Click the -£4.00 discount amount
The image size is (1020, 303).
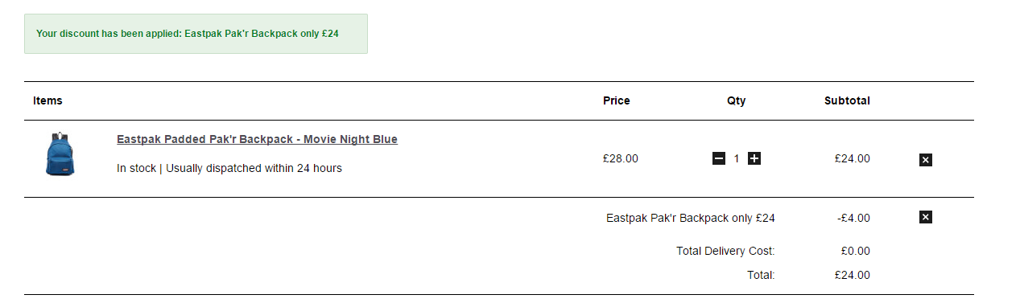click(x=853, y=218)
